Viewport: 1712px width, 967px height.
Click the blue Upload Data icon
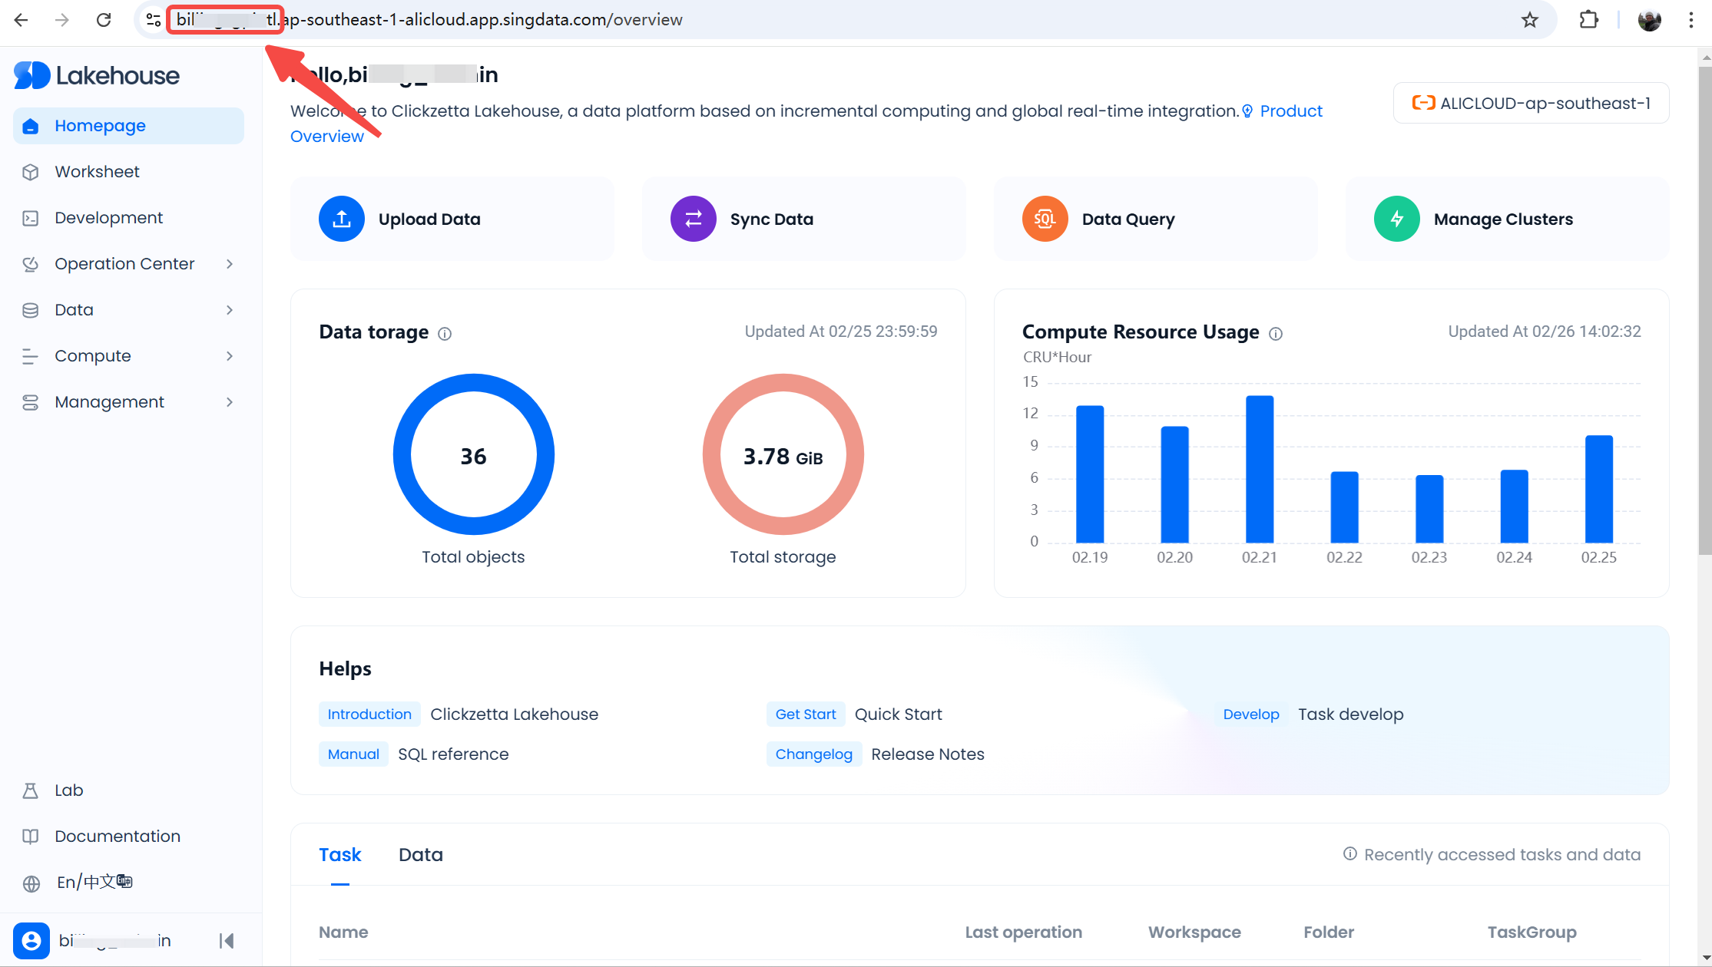tap(341, 219)
